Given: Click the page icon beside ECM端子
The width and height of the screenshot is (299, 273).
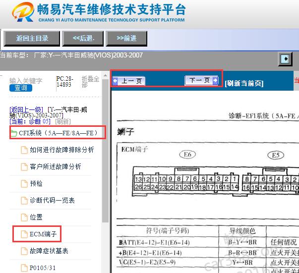Looking at the screenshot, I should 24,234.
